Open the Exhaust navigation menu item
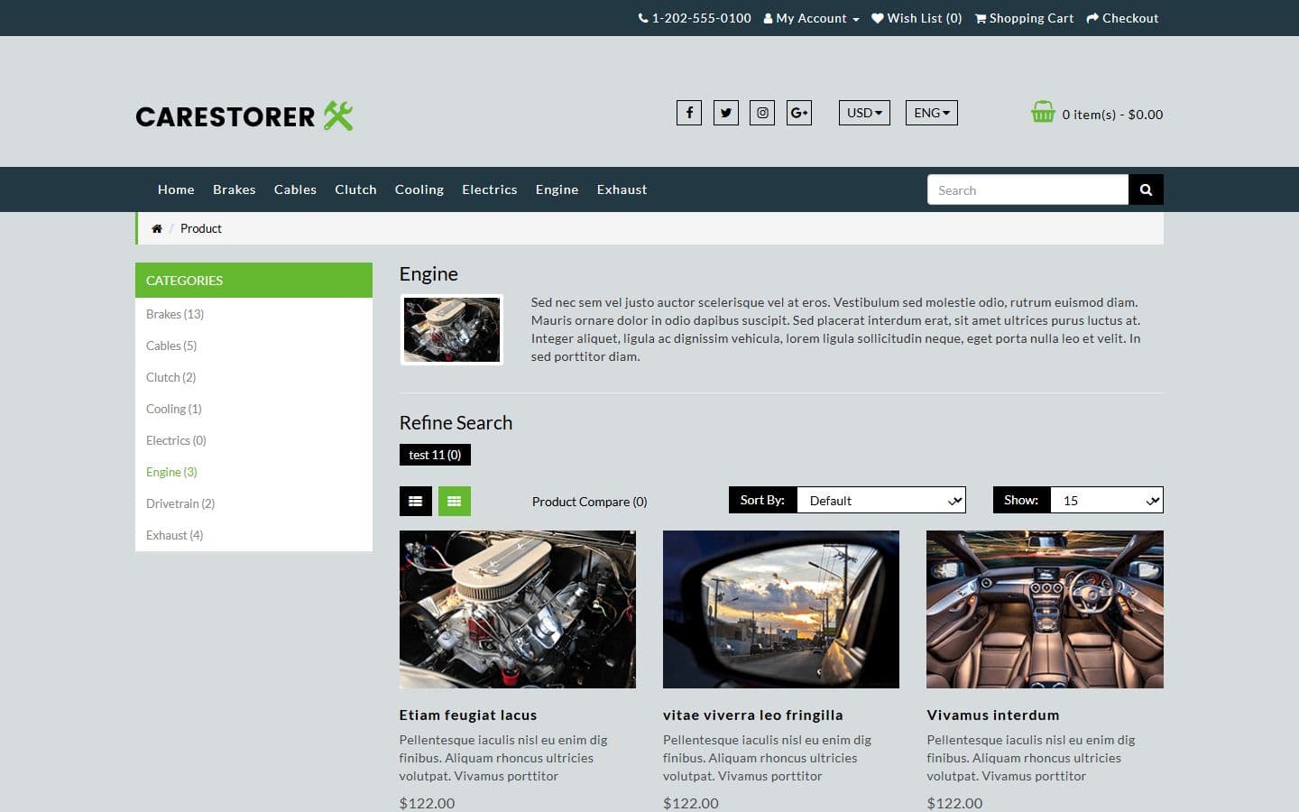 click(x=622, y=189)
